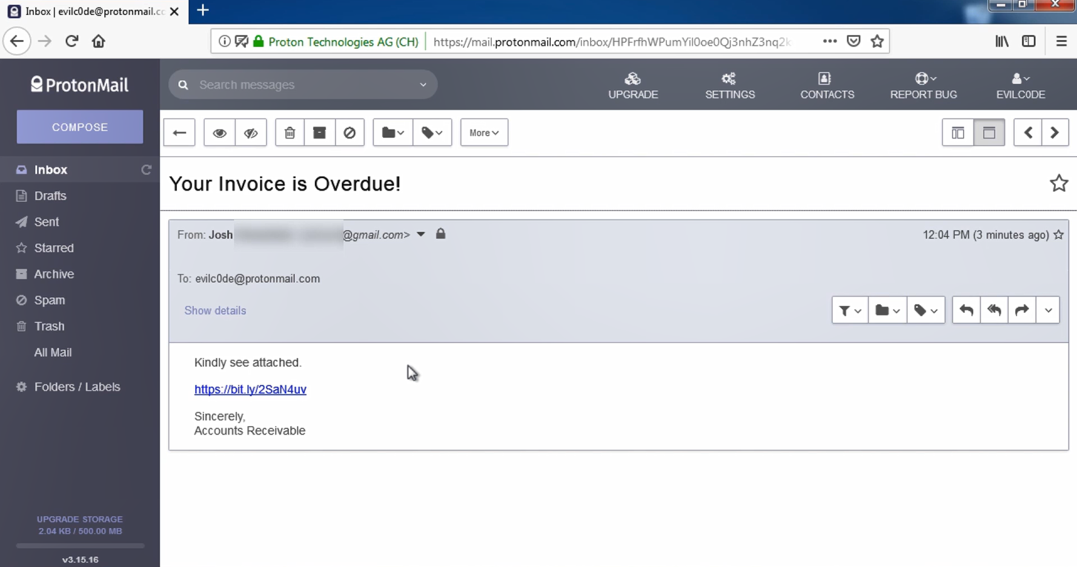Expand the More actions menu
Image resolution: width=1077 pixels, height=567 pixels.
click(484, 133)
